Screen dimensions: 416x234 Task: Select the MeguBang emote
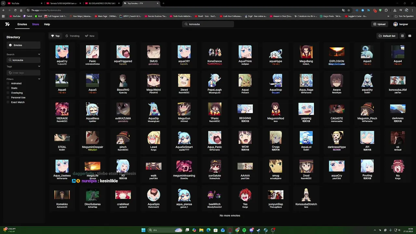coord(306,55)
